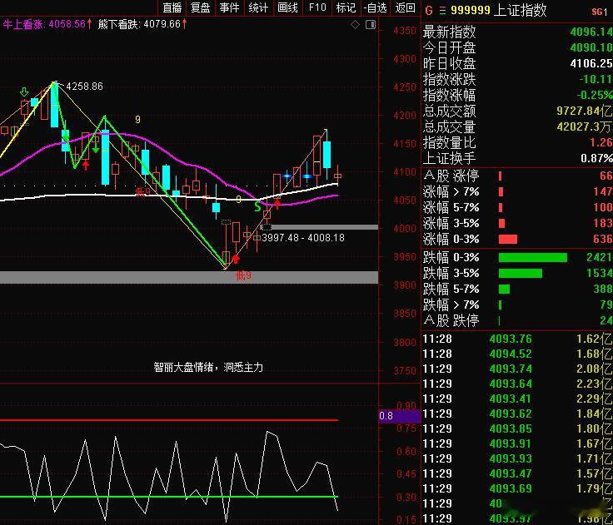Click the green S signal marker
The height and width of the screenshot is (525, 613).
click(257, 206)
